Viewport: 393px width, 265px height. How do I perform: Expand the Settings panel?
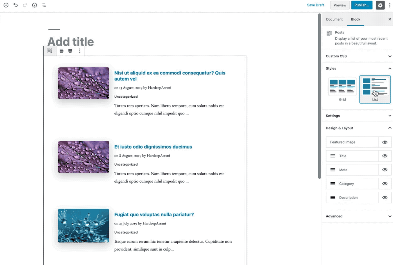(x=358, y=116)
